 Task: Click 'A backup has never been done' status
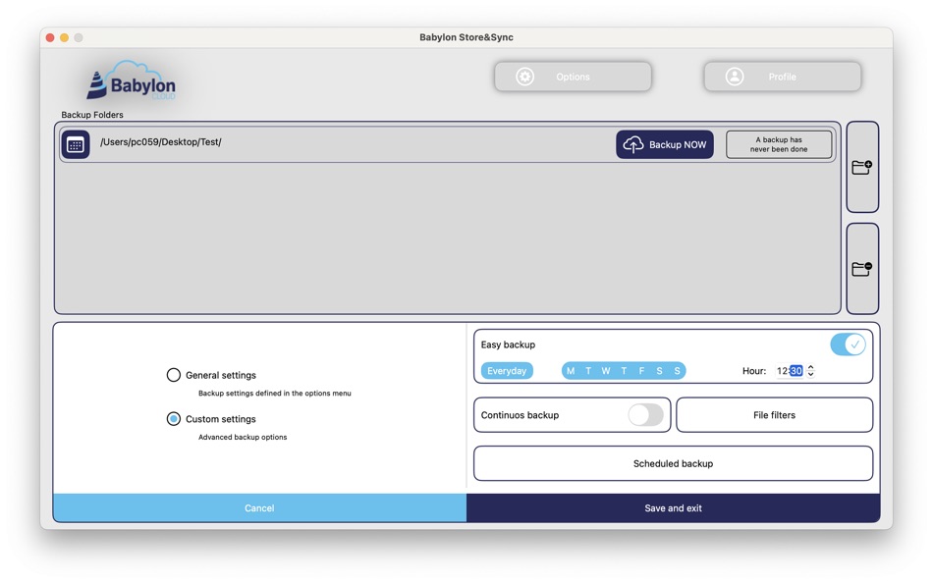point(779,144)
